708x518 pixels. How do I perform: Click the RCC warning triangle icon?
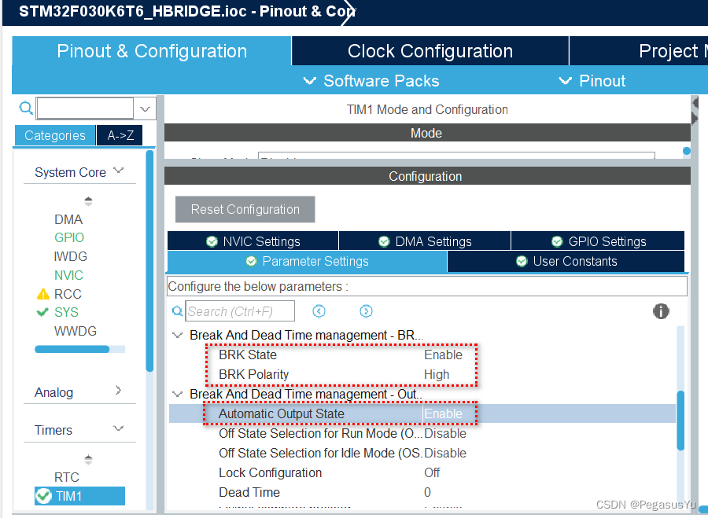pos(43,294)
